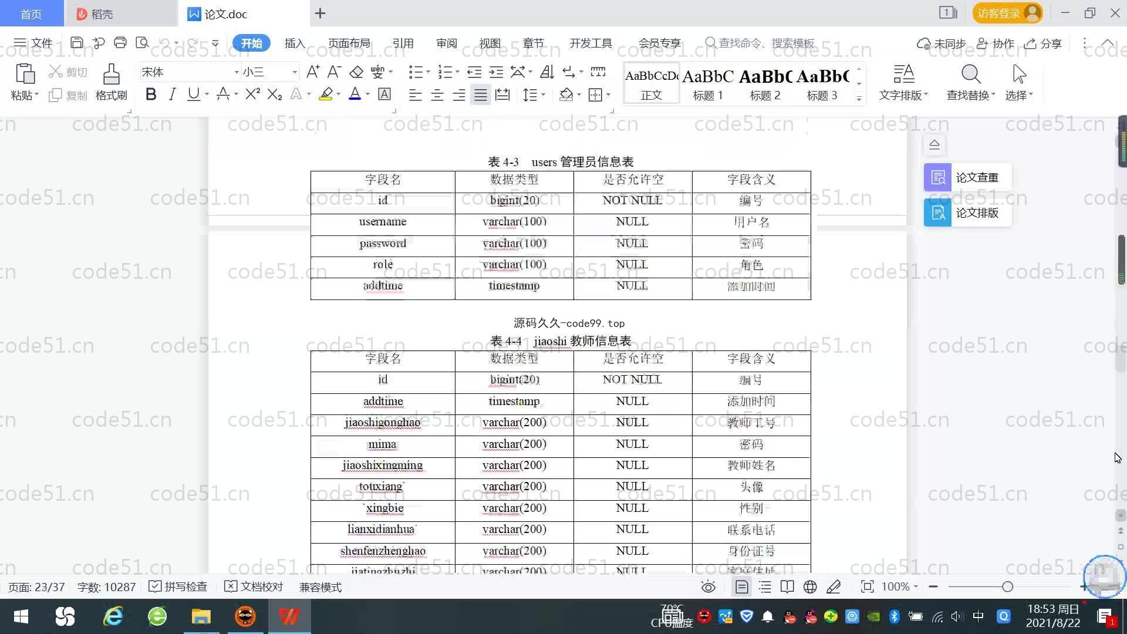This screenshot has height=634, width=1127.
Task: Open the zoom percentage dropdown
Action: pyautogui.click(x=916, y=586)
